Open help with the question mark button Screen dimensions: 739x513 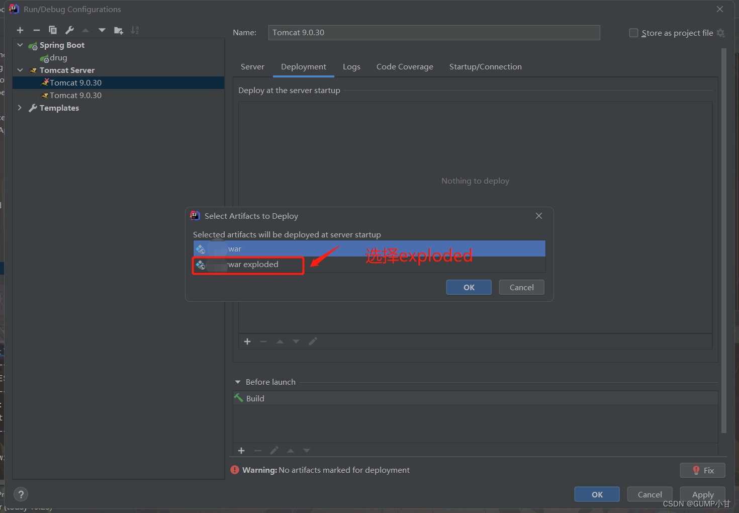point(21,494)
